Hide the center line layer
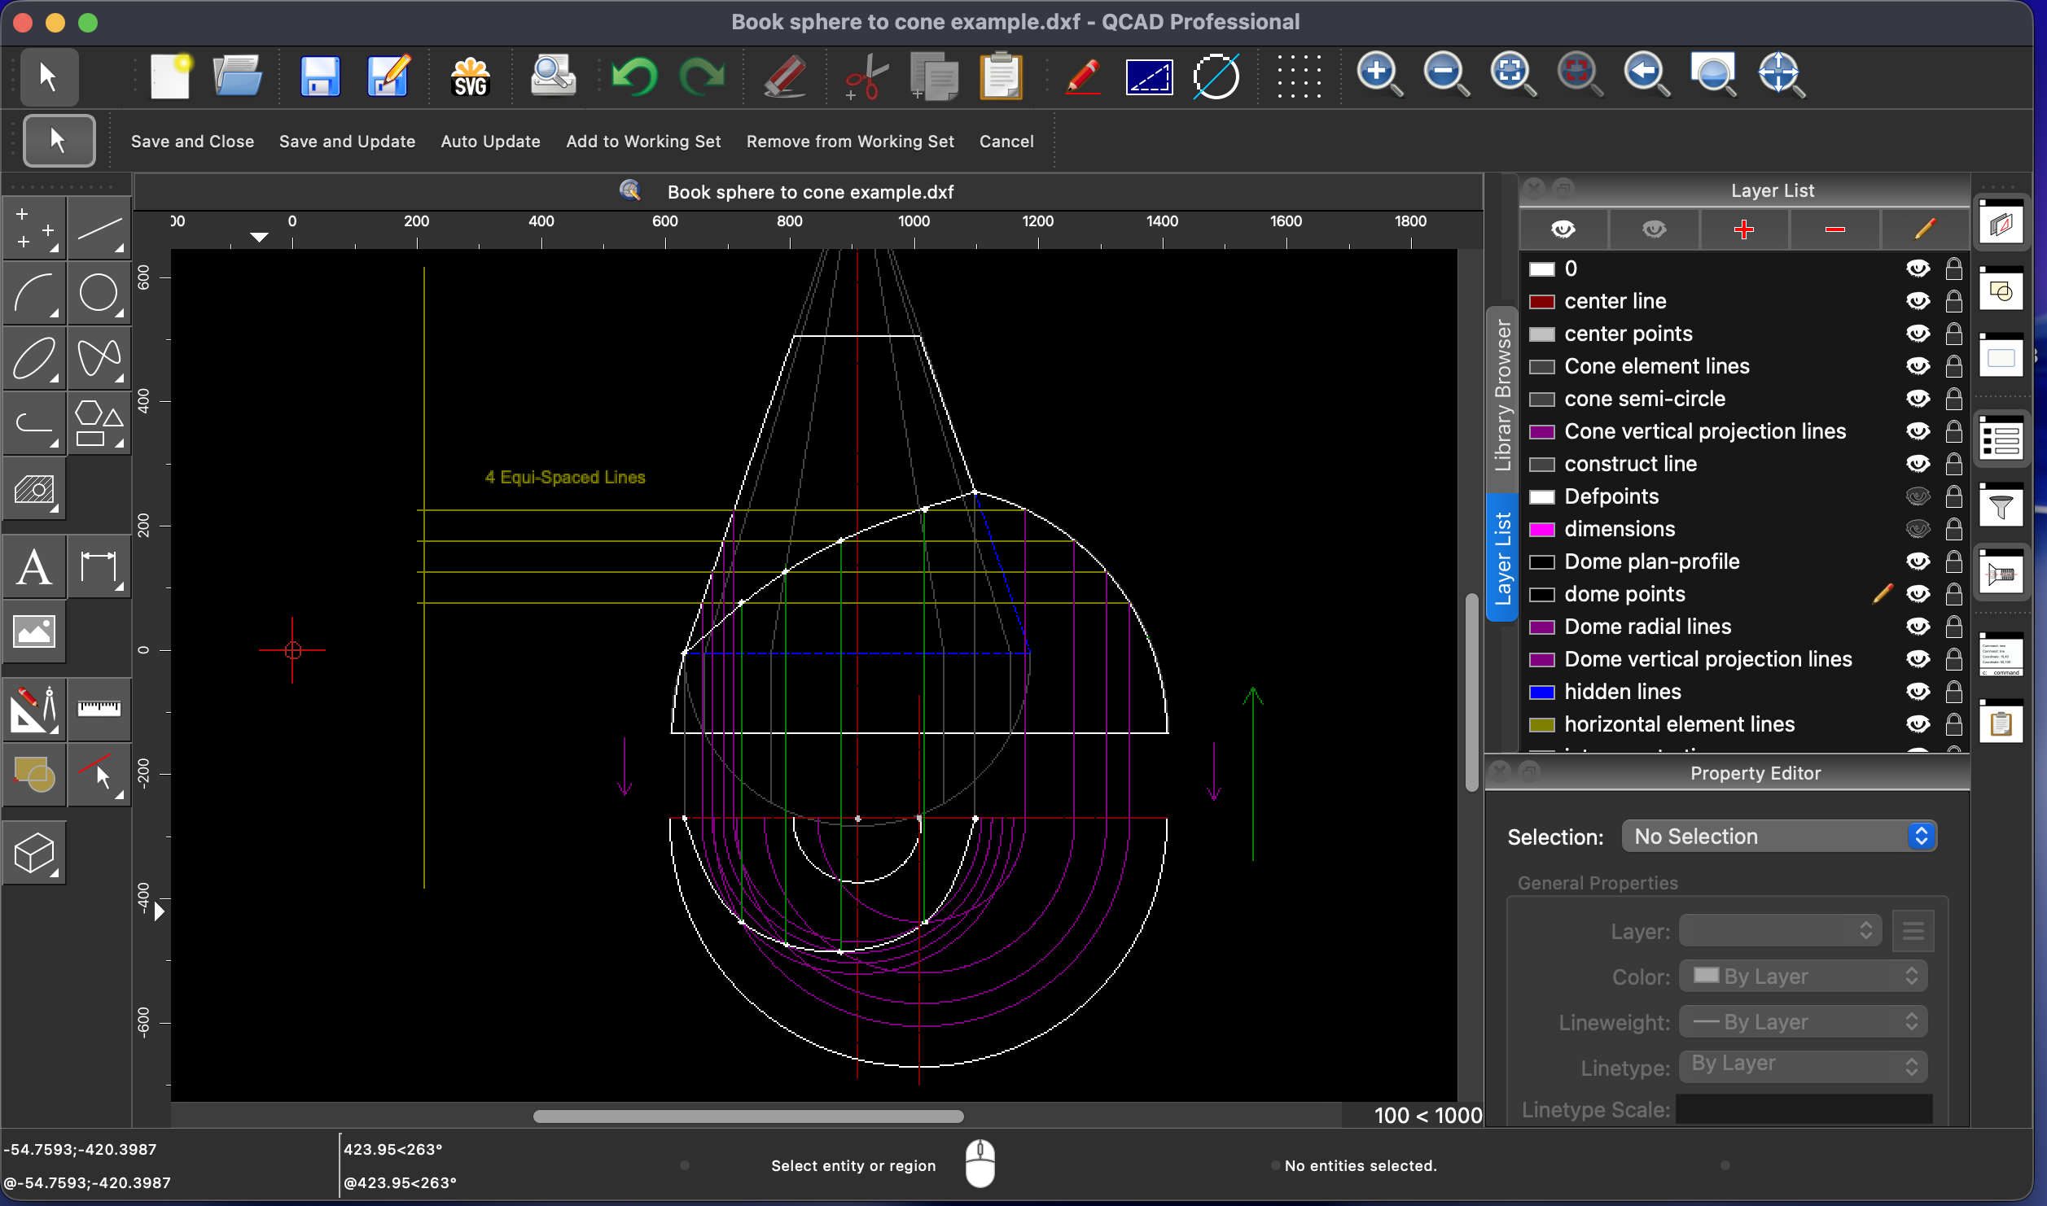The image size is (2047, 1206). click(x=1918, y=301)
